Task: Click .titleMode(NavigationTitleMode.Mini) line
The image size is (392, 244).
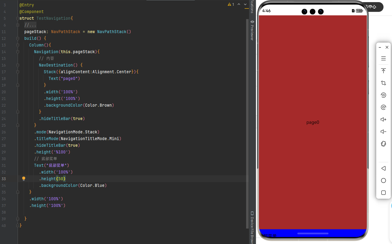Action: 78,139
